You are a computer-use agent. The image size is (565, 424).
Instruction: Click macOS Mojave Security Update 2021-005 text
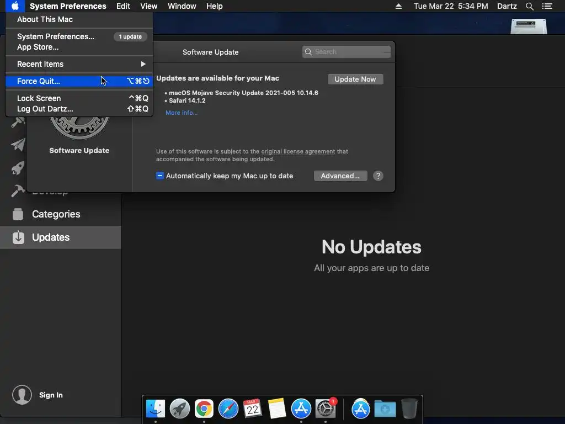(x=243, y=93)
